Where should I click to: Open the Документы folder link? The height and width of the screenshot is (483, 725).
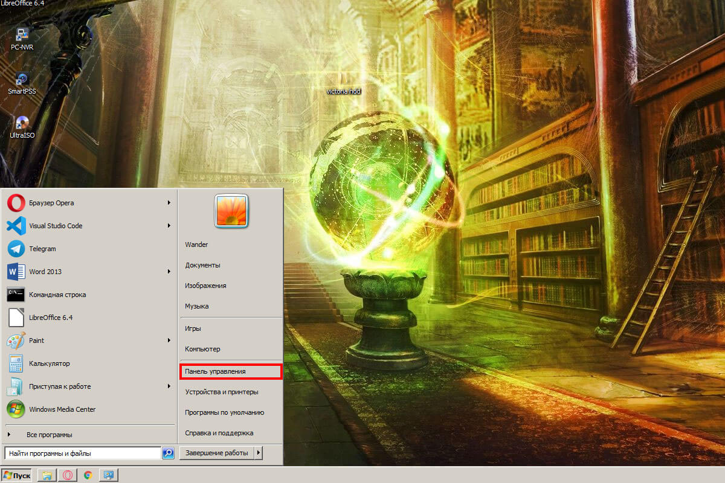202,265
